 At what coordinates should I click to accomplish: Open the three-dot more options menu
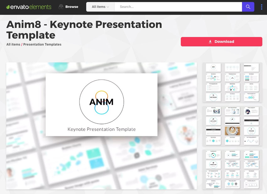[x=262, y=7]
